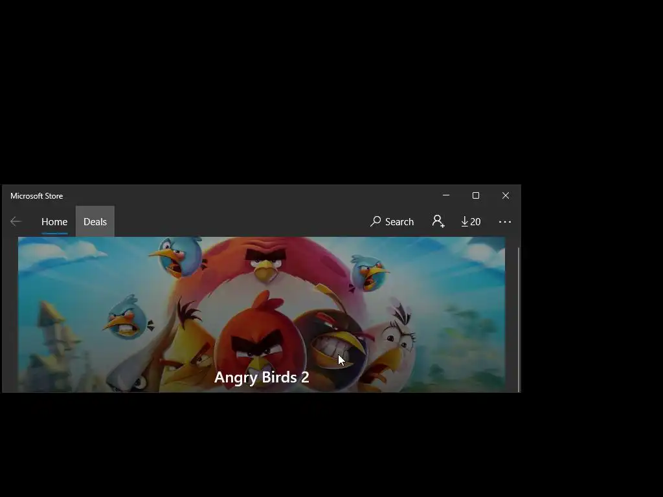Open downloads and updates (20)
The width and height of the screenshot is (663, 497).
pos(471,221)
